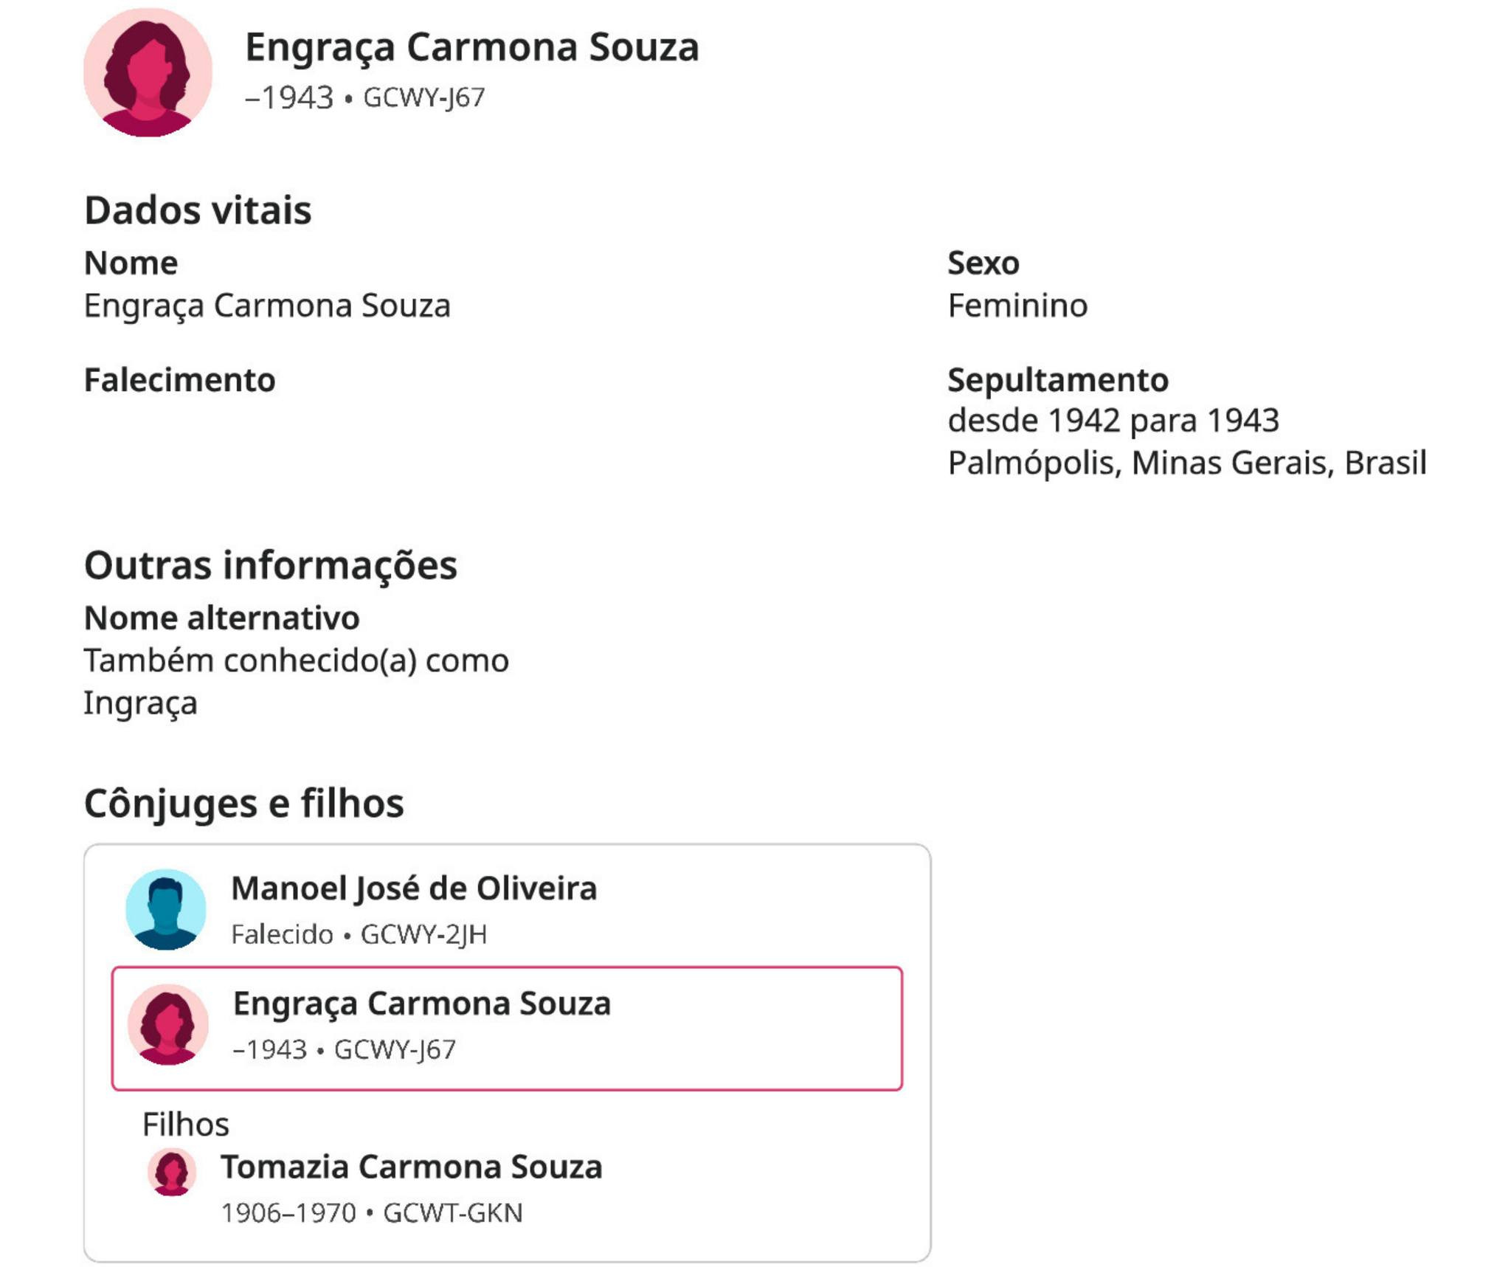Open Tomazia Carmona Souza's profile link
Viewport: 1511px width, 1267px height.
[411, 1167]
